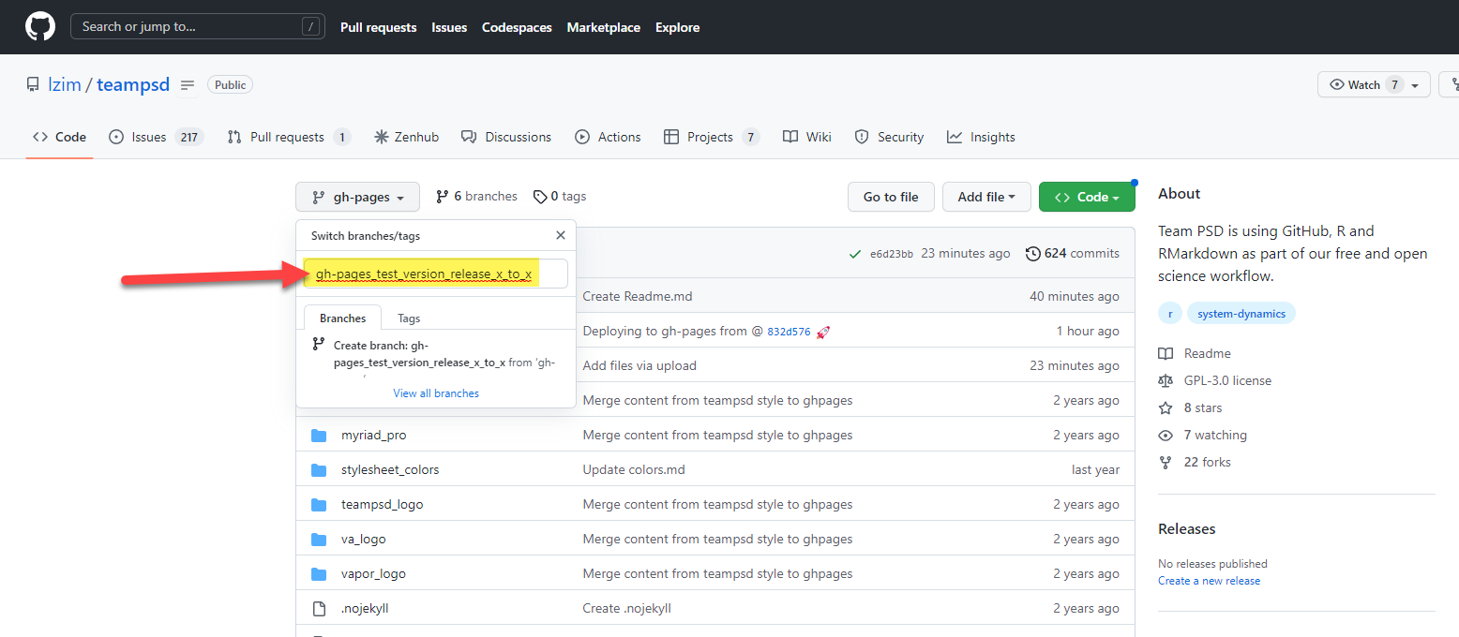This screenshot has width=1459, height=637.
Task: Close the Switch branches/tags popup
Action: point(561,236)
